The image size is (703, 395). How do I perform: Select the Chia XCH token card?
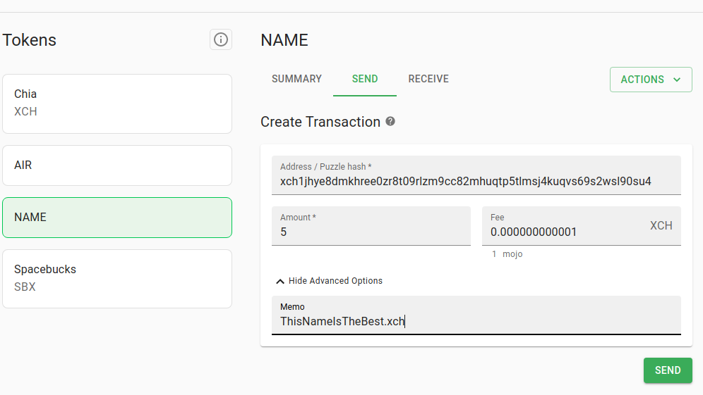pos(117,104)
